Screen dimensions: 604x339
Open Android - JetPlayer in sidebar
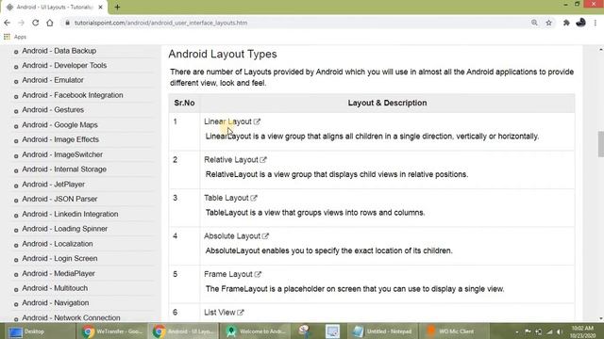53,185
